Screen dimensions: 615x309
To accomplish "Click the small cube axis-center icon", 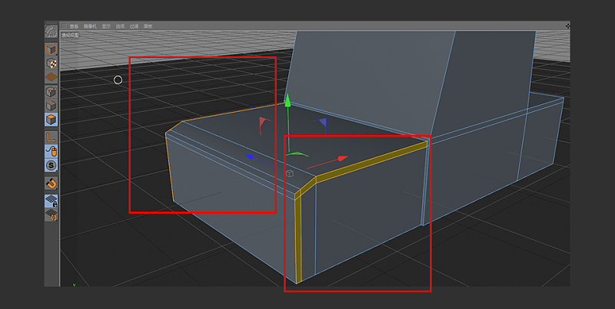I will [290, 173].
